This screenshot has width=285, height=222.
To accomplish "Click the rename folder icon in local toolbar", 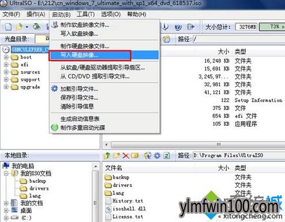I will pos(135,156).
